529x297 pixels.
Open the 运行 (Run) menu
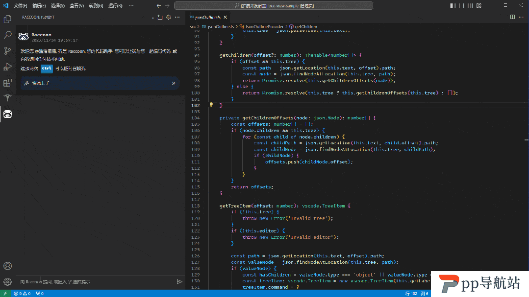tap(115, 6)
